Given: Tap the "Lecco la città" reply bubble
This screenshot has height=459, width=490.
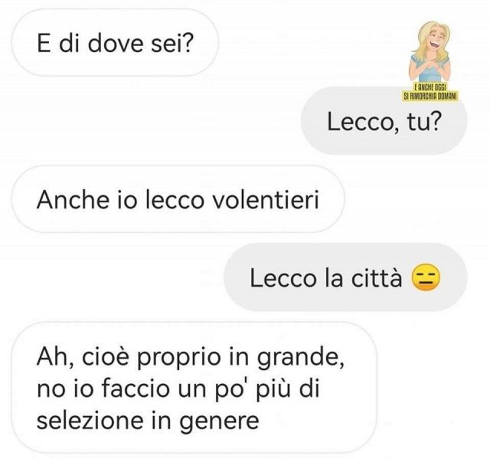Looking at the screenshot, I should tap(345, 277).
